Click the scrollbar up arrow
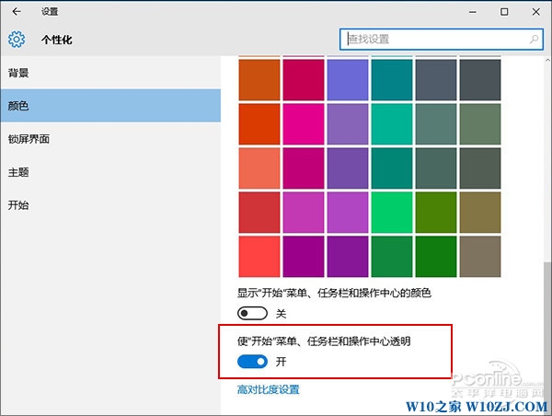 point(547,60)
